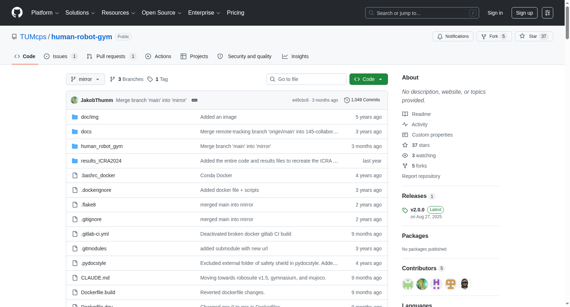Open the GitHub home logo
Viewport: 570px width, 307px height.
[17, 12]
